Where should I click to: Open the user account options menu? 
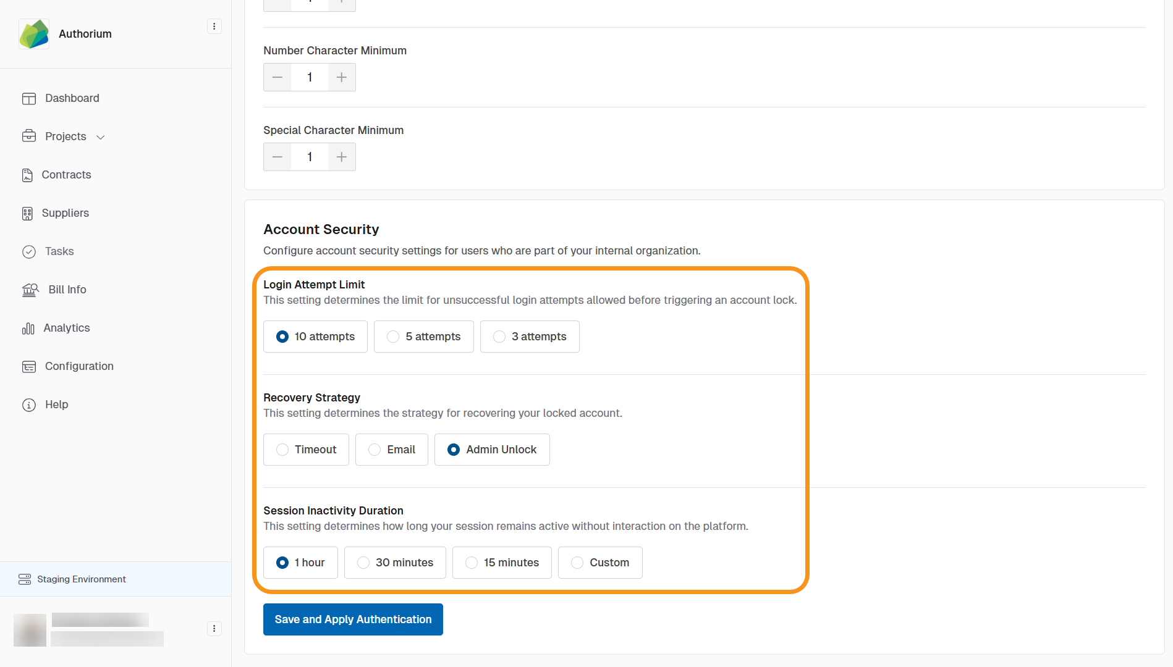214,628
